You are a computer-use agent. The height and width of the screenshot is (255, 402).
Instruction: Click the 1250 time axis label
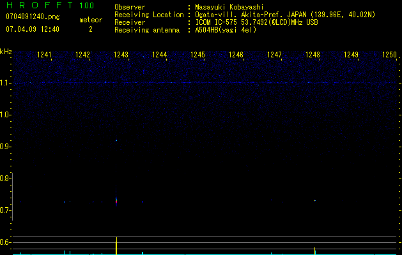click(389, 55)
